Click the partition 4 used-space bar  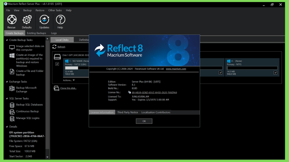click(252, 68)
